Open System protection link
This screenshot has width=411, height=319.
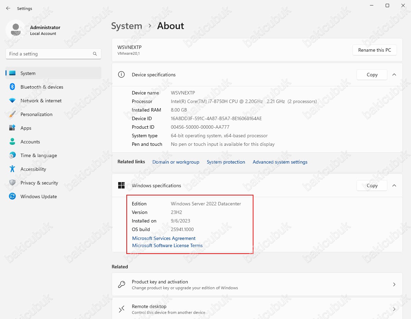coord(226,162)
